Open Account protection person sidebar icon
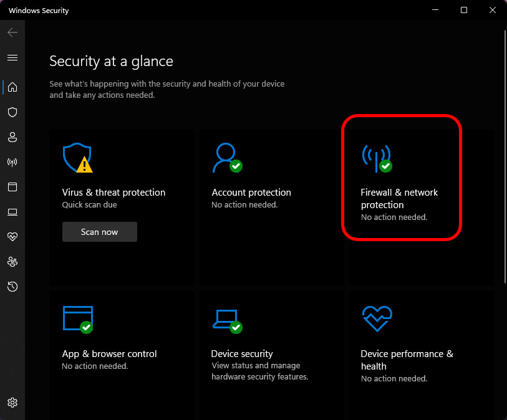The image size is (507, 420). tap(12, 137)
